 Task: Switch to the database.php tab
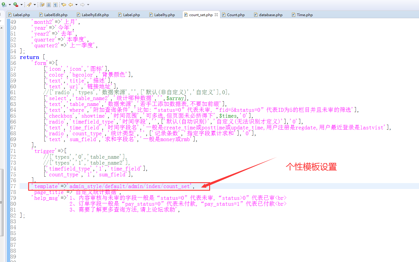(x=271, y=15)
